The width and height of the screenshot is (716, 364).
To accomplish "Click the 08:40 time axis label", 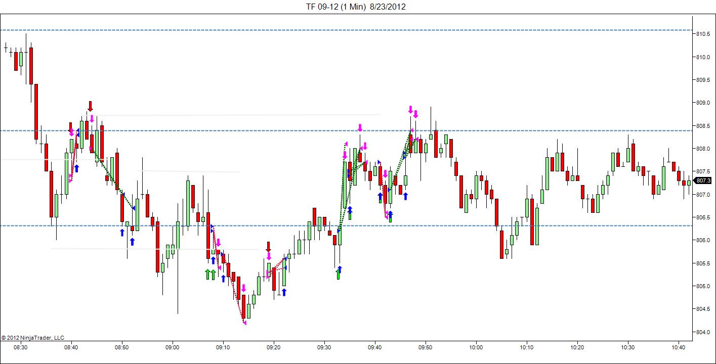I will click(x=71, y=347).
